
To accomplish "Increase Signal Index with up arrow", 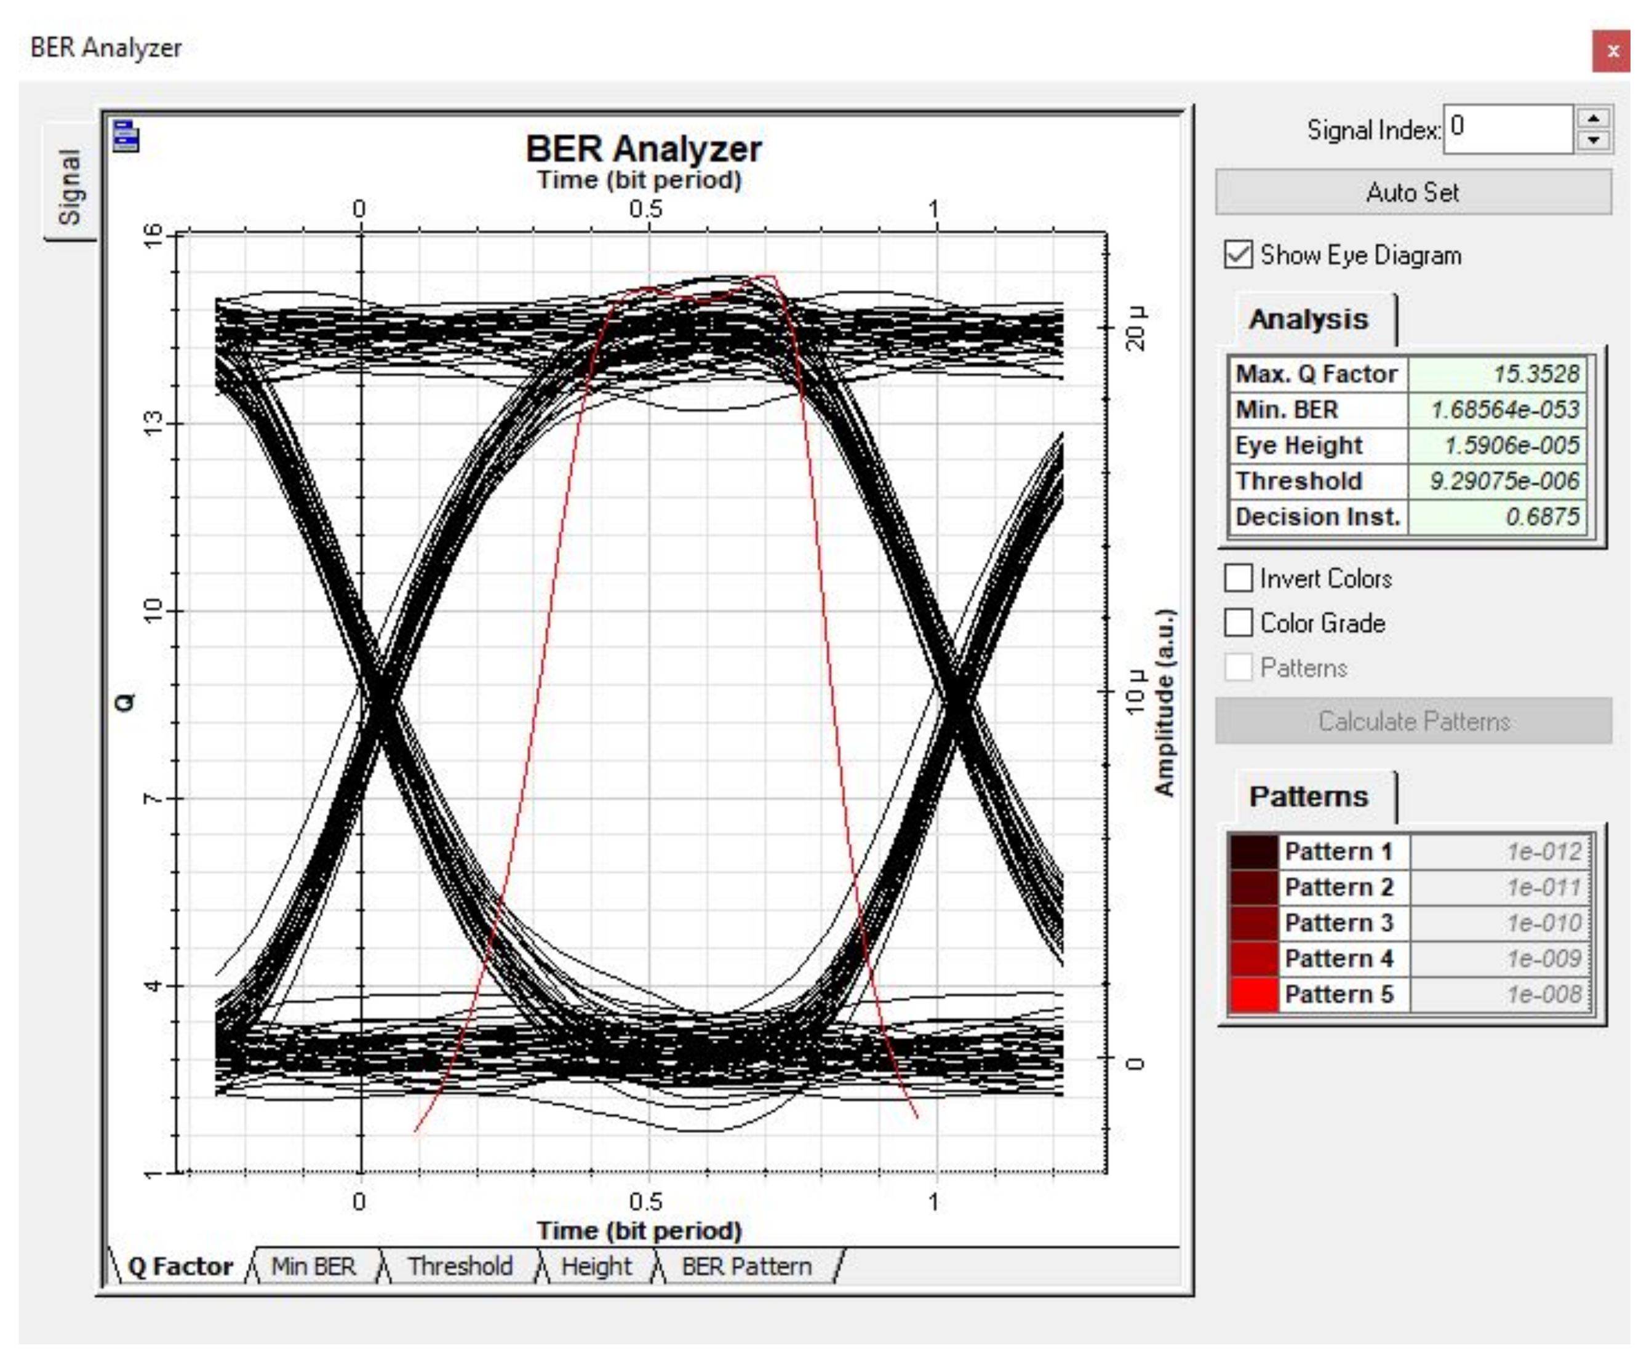I will [x=1593, y=117].
